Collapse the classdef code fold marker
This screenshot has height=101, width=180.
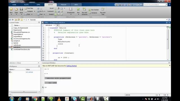click(49, 28)
